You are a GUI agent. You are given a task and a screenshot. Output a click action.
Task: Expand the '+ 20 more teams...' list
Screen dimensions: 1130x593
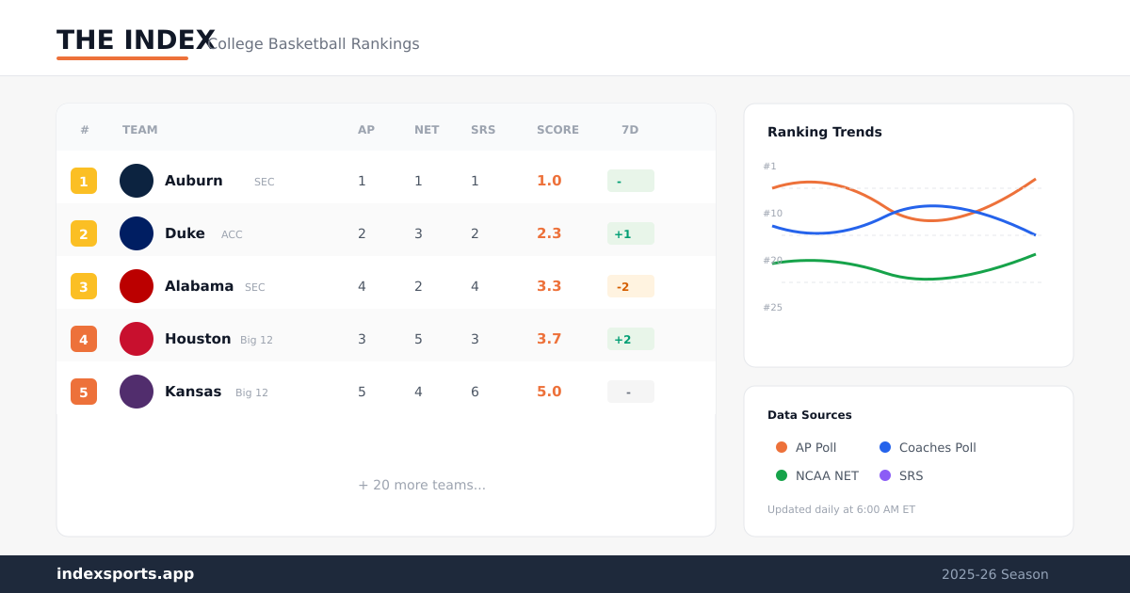coord(422,485)
